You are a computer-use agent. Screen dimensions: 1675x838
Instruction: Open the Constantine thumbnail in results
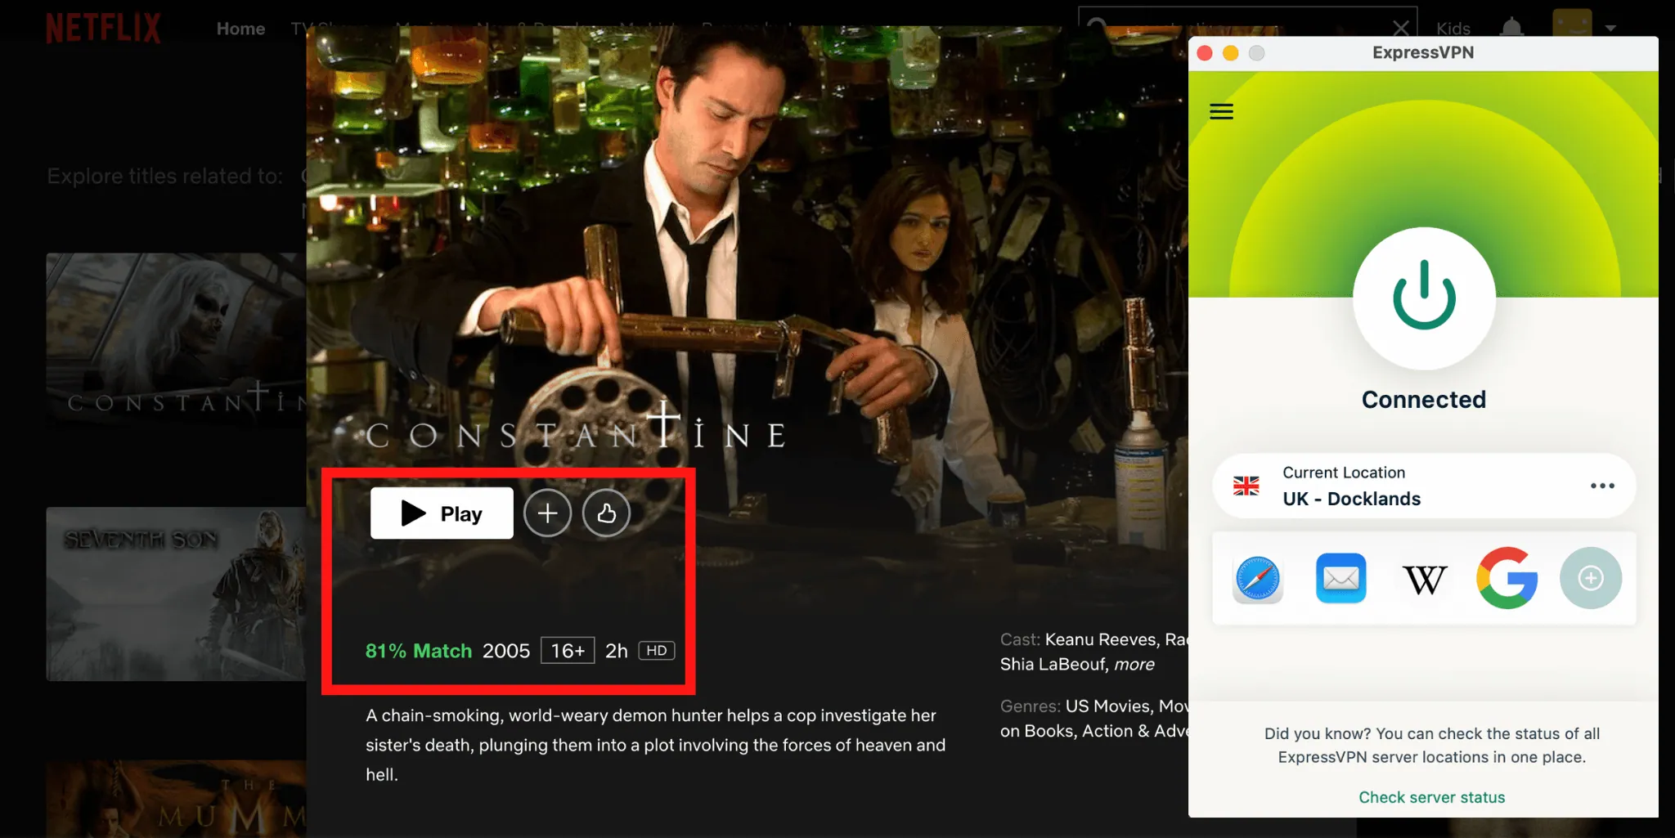pyautogui.click(x=176, y=338)
